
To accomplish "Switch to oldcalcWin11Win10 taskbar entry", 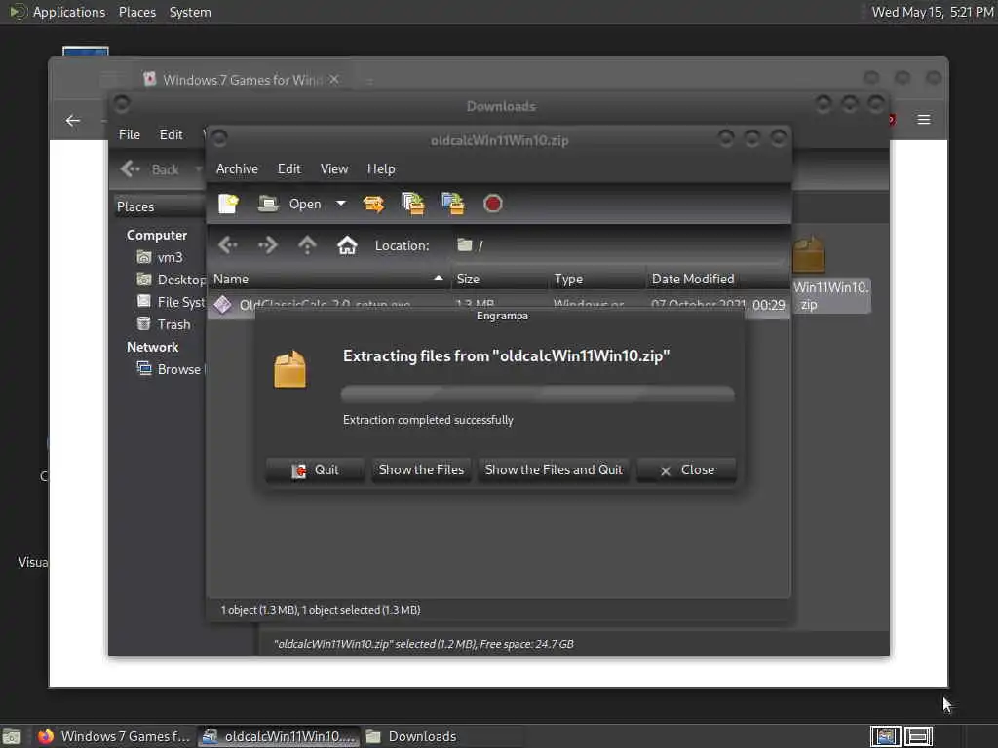I will (x=279, y=736).
